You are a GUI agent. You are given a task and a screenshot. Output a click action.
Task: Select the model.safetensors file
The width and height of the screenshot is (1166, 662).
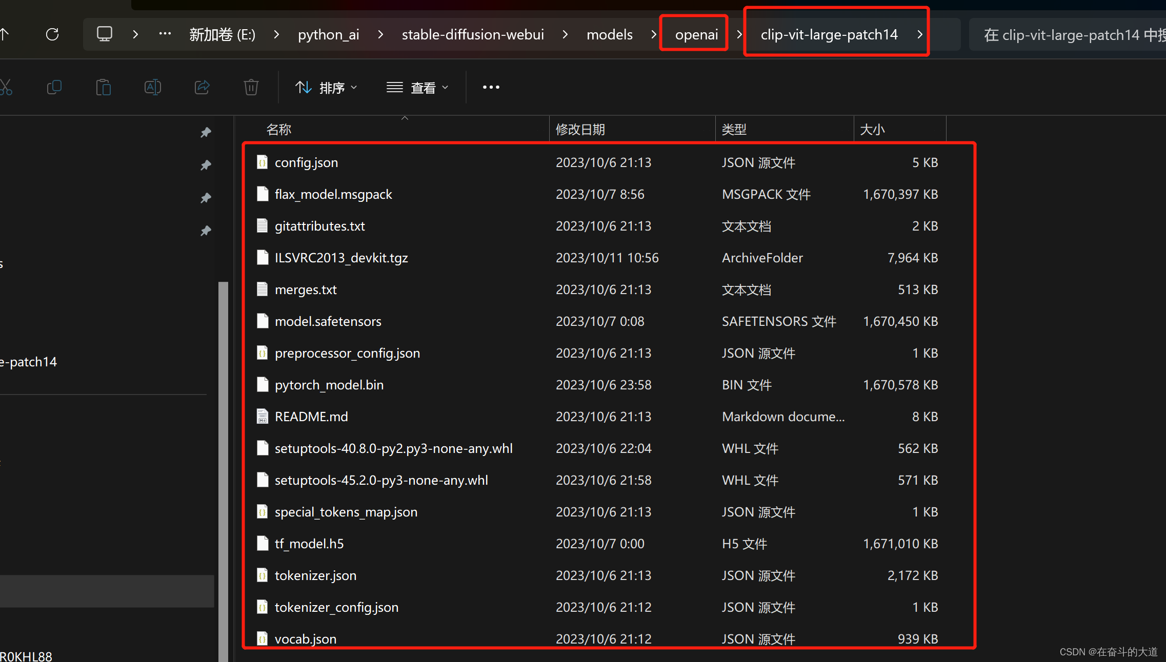[328, 321]
